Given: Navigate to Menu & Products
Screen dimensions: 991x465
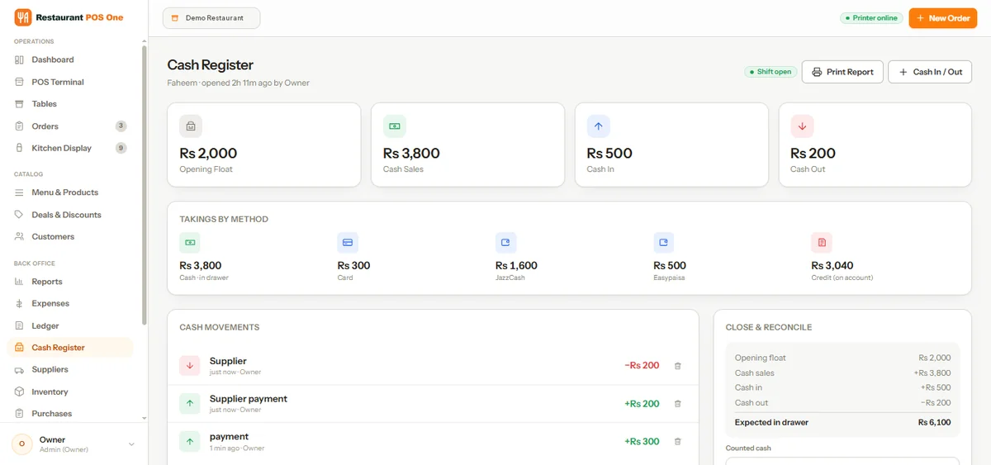Looking at the screenshot, I should pyautogui.click(x=69, y=192).
